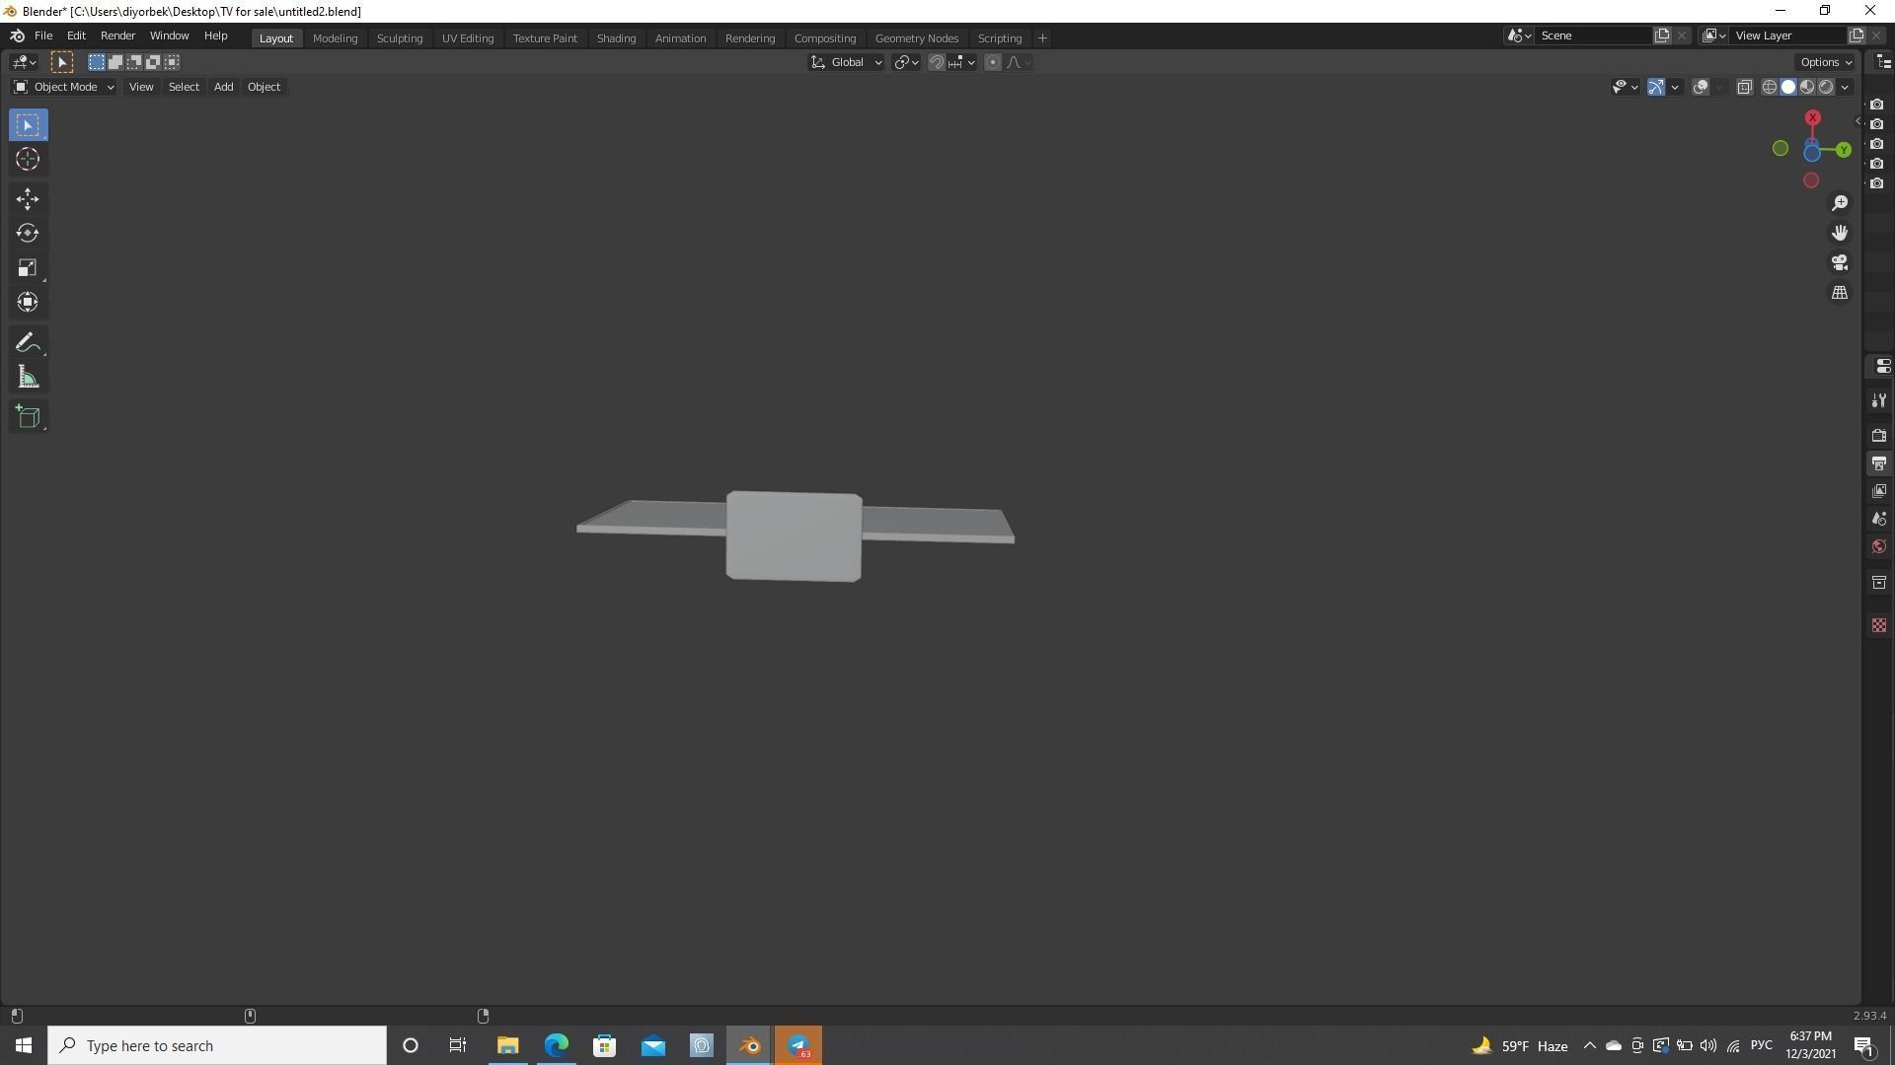
Task: Select the Scale tool
Action: click(x=28, y=267)
